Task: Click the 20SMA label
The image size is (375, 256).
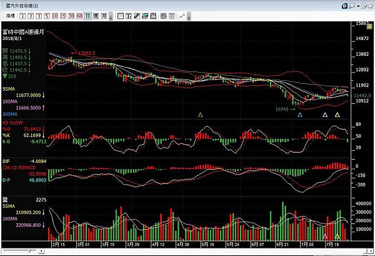Action: 10,115
